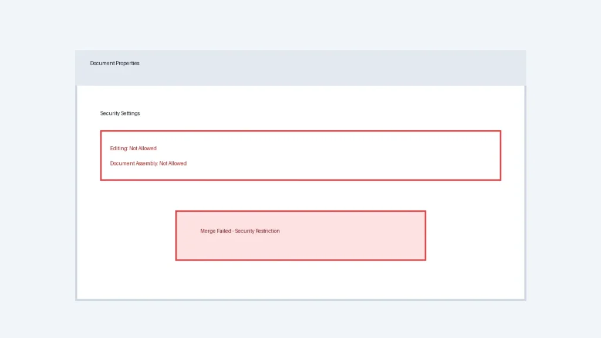
Task: Click the Editing: Not Allowed status text
Action: point(133,148)
